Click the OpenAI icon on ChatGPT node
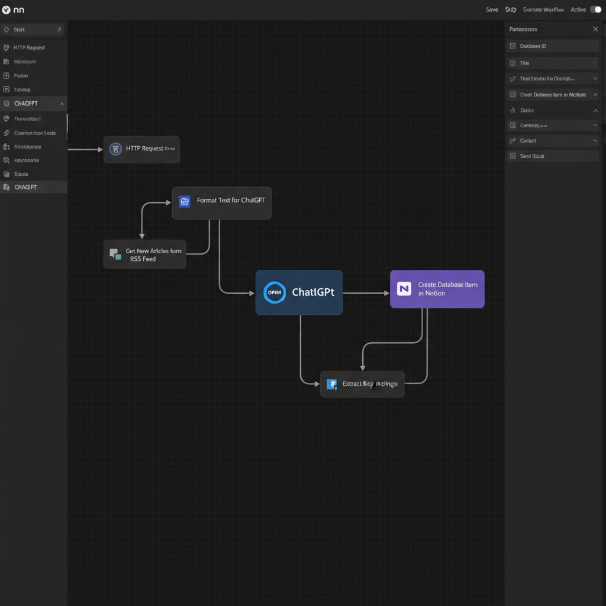606x606 pixels. (x=275, y=292)
